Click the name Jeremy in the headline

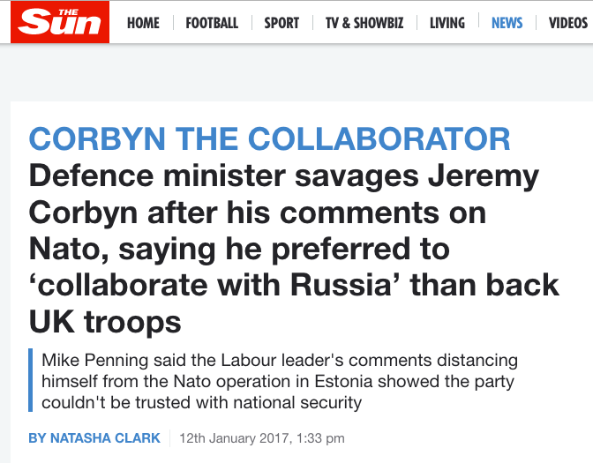pos(484,176)
